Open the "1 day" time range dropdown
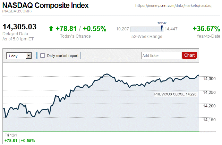Viewport: 222px width, 145px height. coord(19,55)
